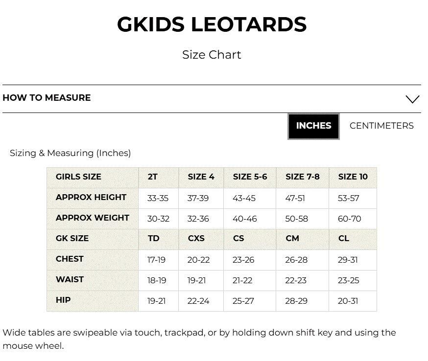Click the CXS size cell
Screen dimensions: 428x361
(x=201, y=239)
